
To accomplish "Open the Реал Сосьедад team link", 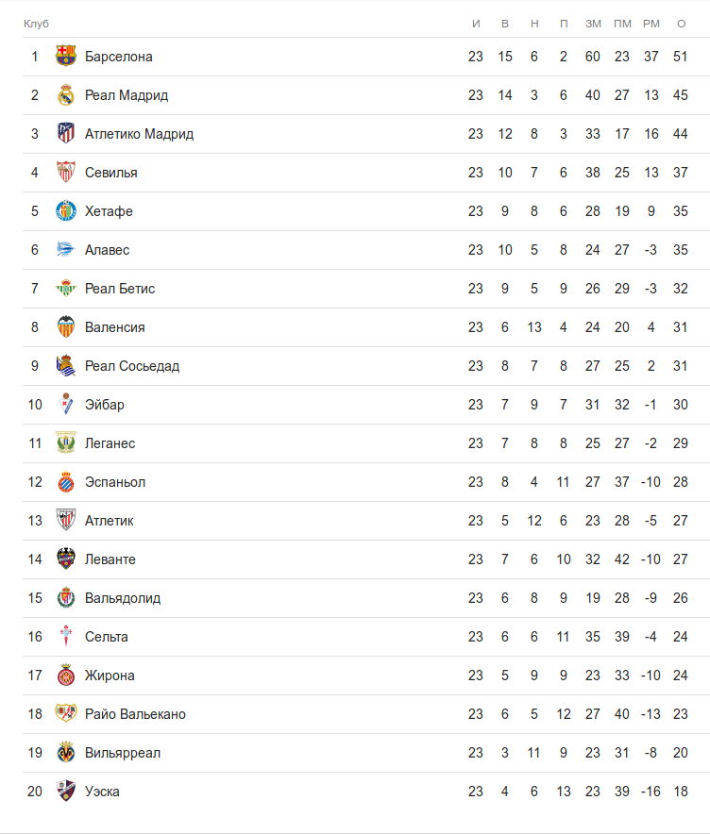I will click(x=132, y=366).
